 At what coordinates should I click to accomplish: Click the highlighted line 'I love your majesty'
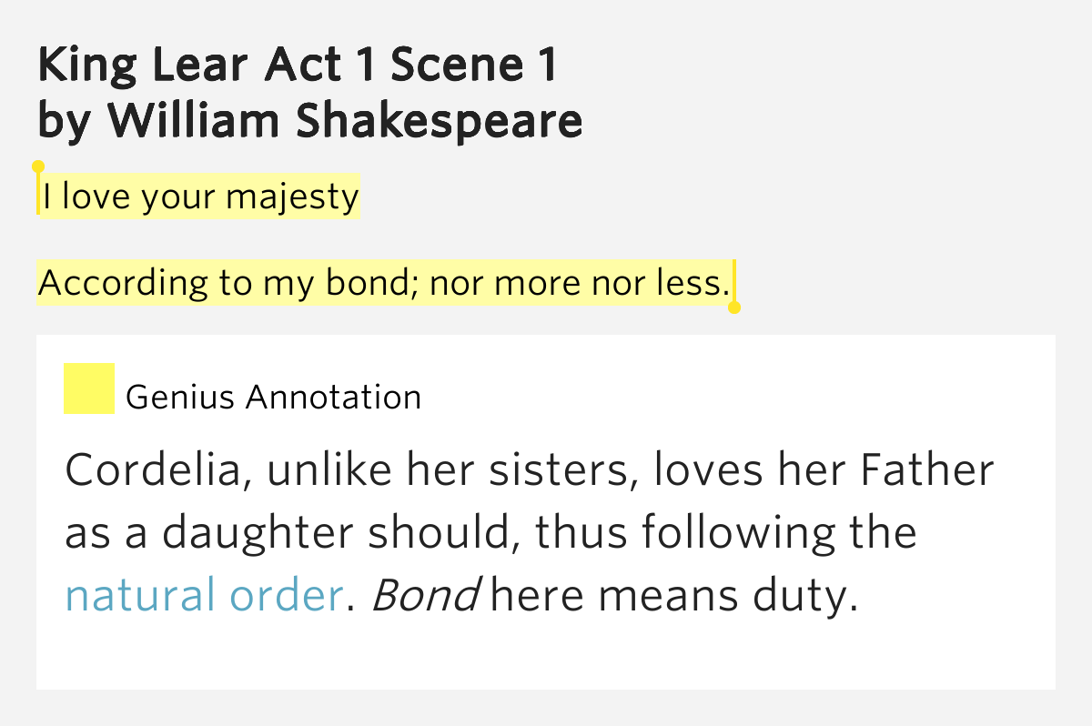tap(199, 197)
